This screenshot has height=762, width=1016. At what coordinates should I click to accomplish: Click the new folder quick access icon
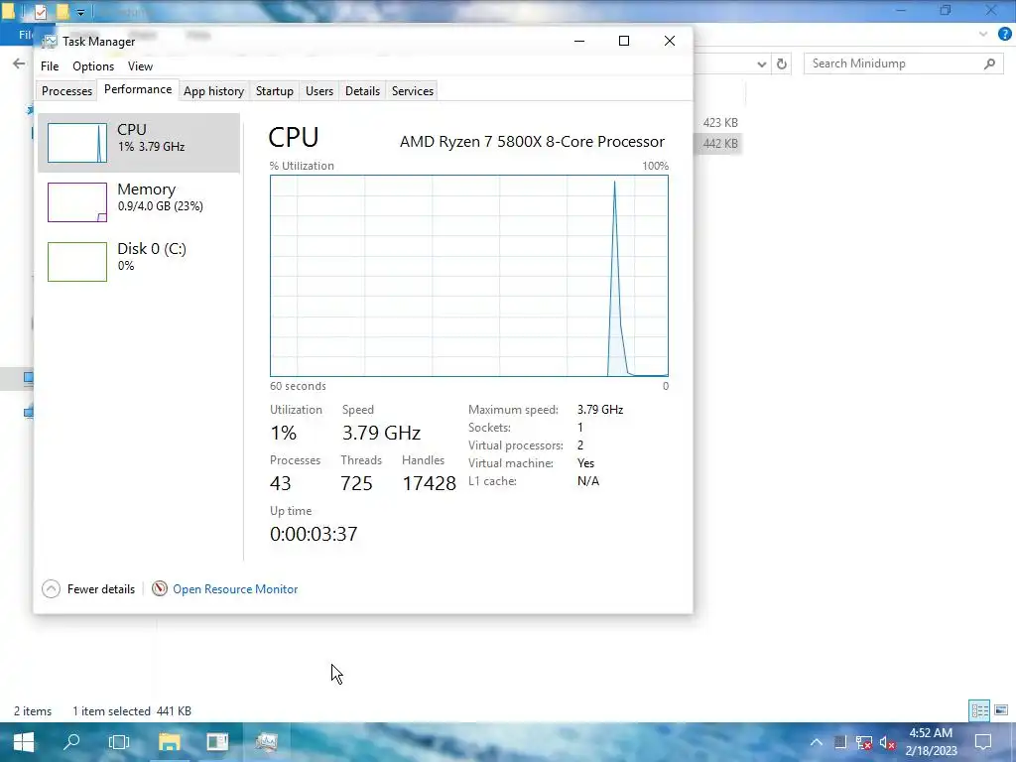coord(63,11)
